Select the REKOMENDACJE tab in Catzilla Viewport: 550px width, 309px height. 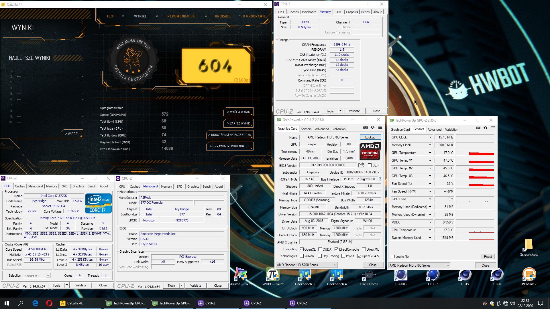(181, 16)
